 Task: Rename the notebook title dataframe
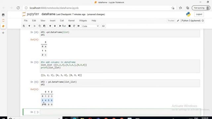[48, 14]
